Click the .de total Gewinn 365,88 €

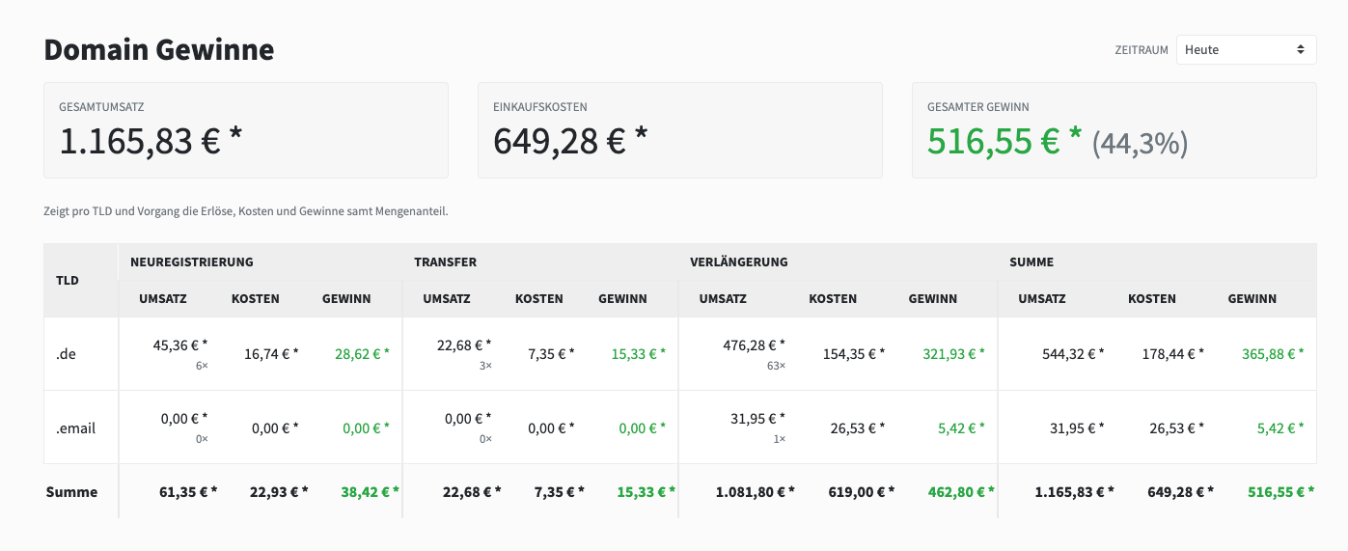1273,354
